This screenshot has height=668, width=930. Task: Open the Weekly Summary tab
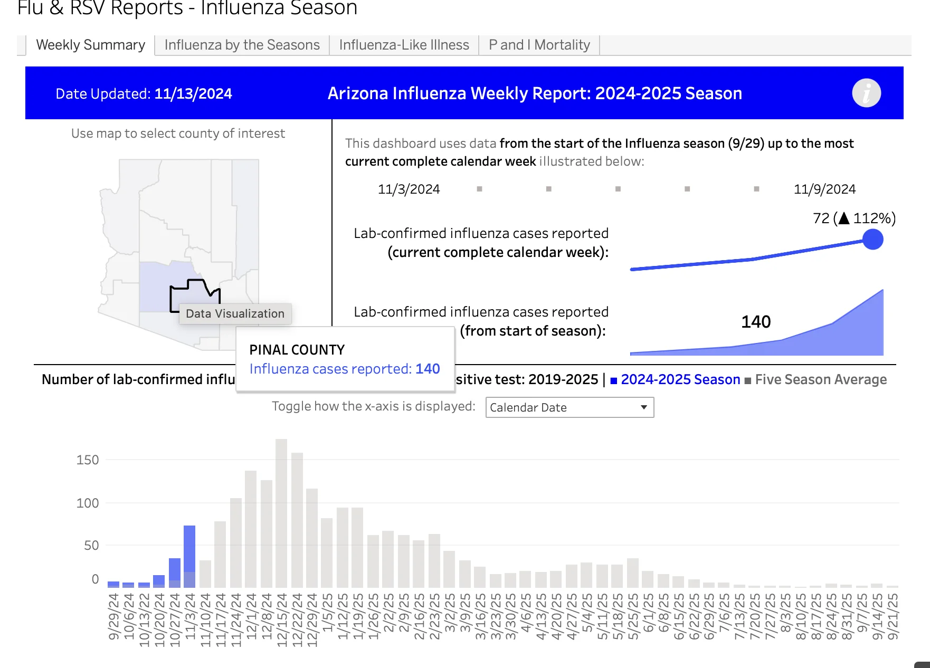click(90, 45)
